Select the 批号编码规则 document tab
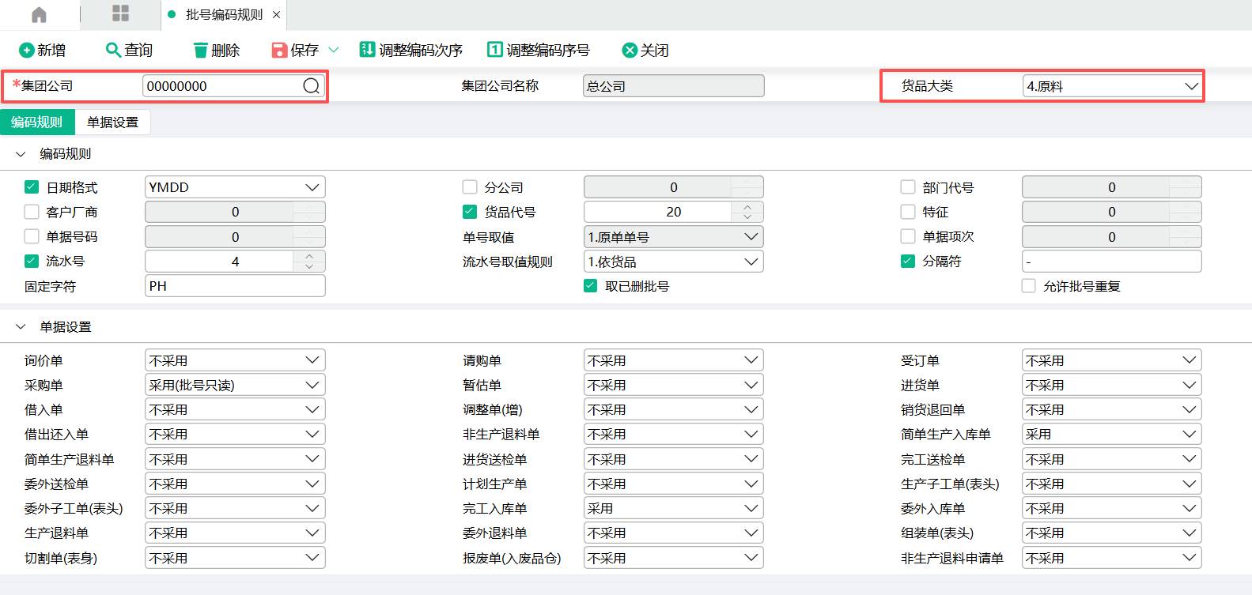The image size is (1252, 595). [x=223, y=15]
